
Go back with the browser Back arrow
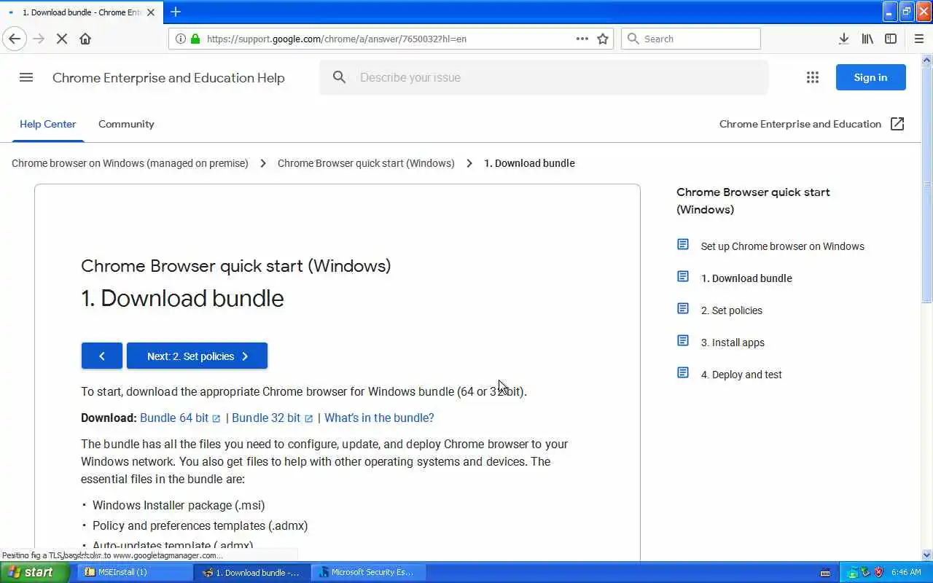pyautogui.click(x=15, y=39)
